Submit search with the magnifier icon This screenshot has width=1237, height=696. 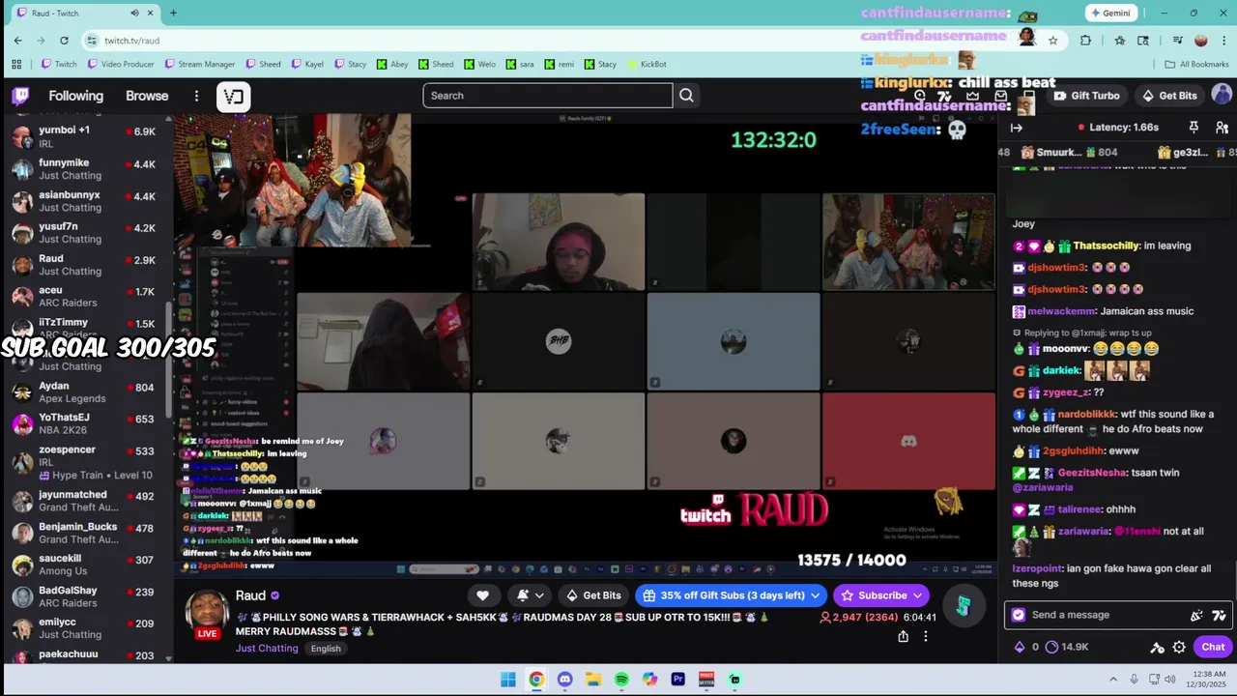[x=686, y=96]
